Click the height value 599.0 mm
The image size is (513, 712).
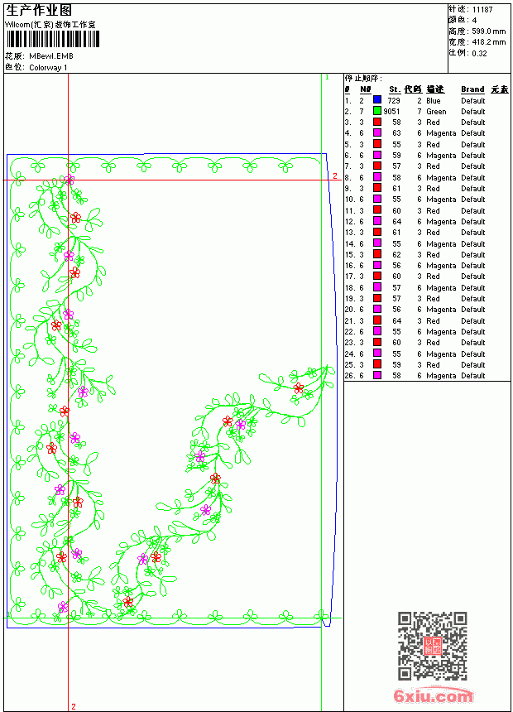click(x=488, y=31)
